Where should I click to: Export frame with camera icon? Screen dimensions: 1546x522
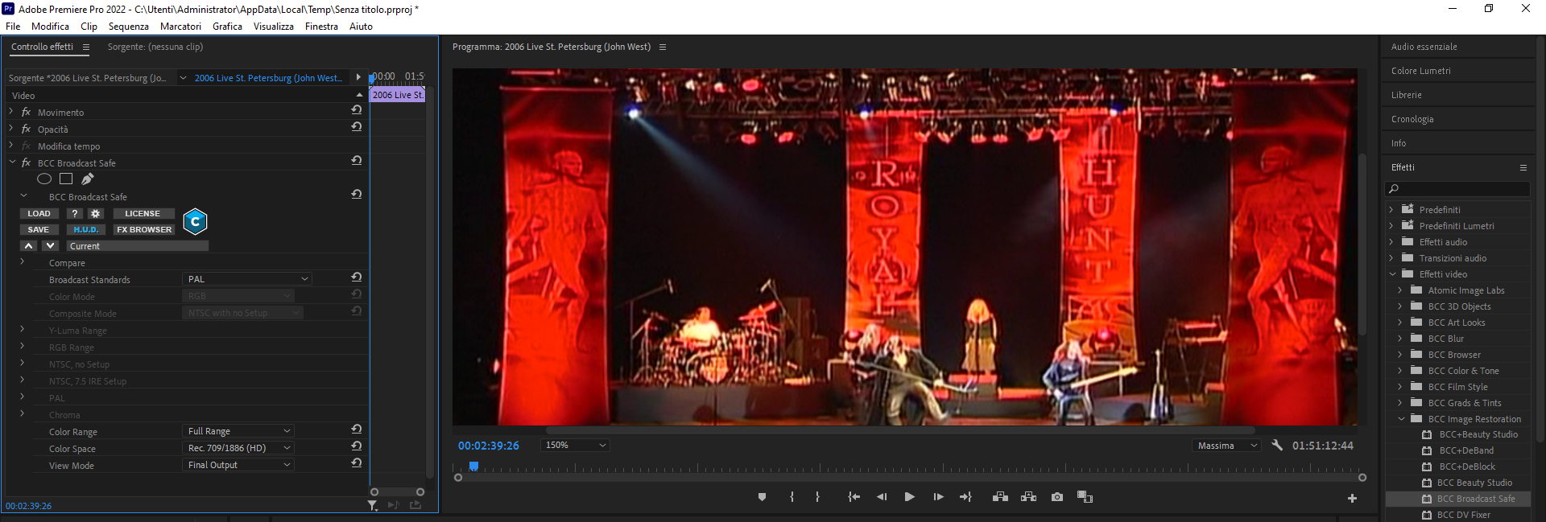pyautogui.click(x=1057, y=497)
